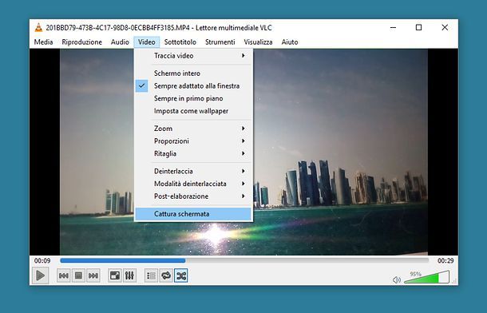Enable Sempre in primo piano
Viewport: 487px width, 313px height.
(x=193, y=98)
